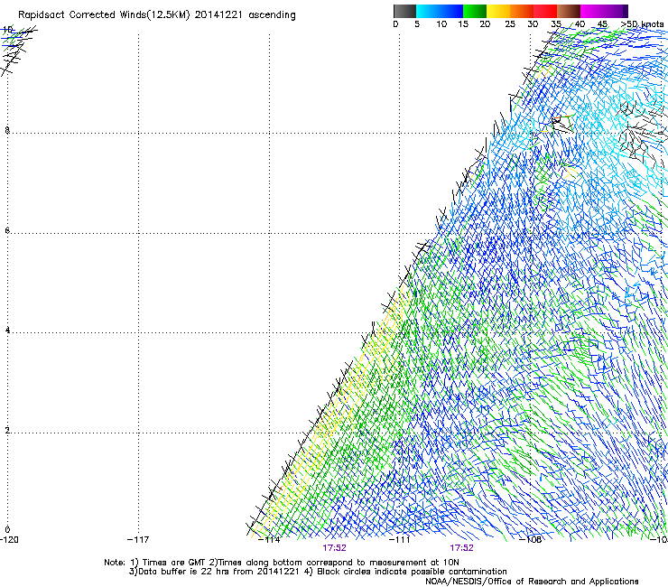This screenshot has width=668, height=587.
Task: Click the '45' label under the color legend
Action: pos(602,23)
